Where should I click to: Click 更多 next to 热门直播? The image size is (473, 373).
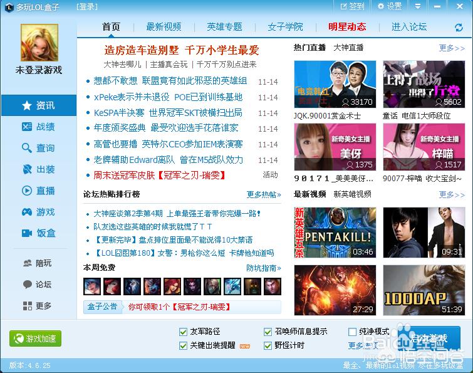pos(452,48)
